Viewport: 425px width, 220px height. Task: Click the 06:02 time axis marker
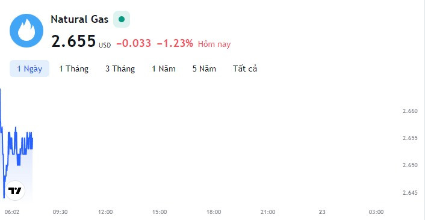pyautogui.click(x=12, y=212)
